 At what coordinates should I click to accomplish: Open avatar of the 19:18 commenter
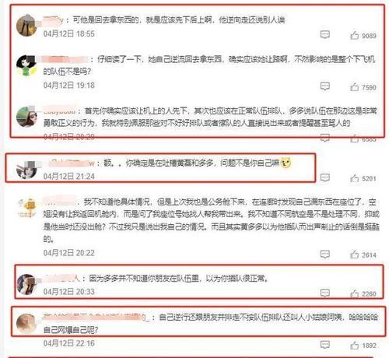click(x=26, y=65)
